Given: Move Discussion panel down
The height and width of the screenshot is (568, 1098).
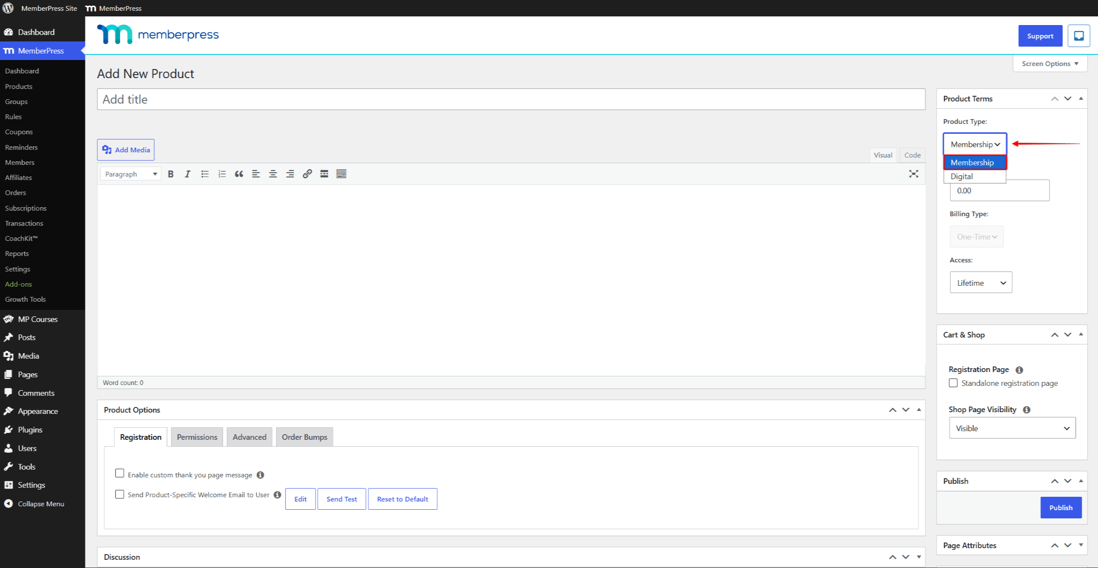Looking at the screenshot, I should point(906,557).
